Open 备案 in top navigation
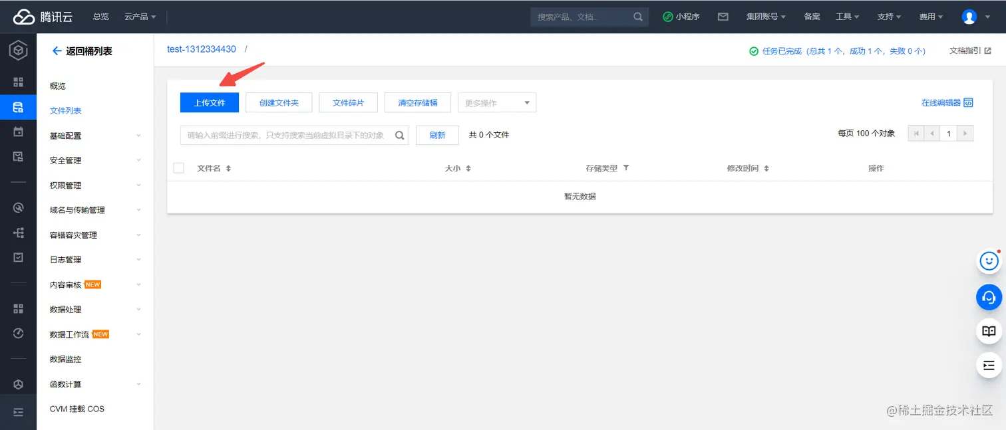The image size is (1006, 430). point(812,17)
